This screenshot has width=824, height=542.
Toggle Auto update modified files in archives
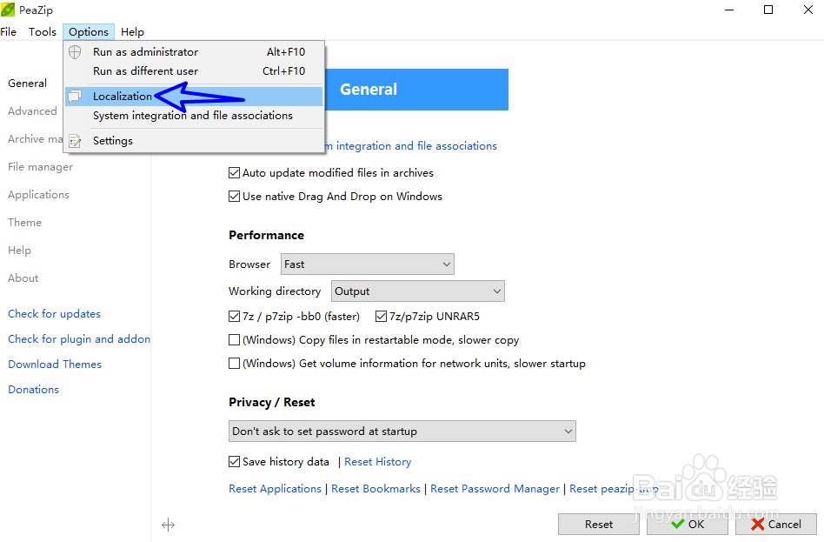click(235, 172)
